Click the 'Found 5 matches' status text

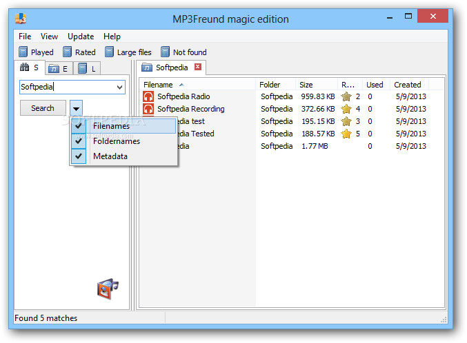tap(46, 318)
